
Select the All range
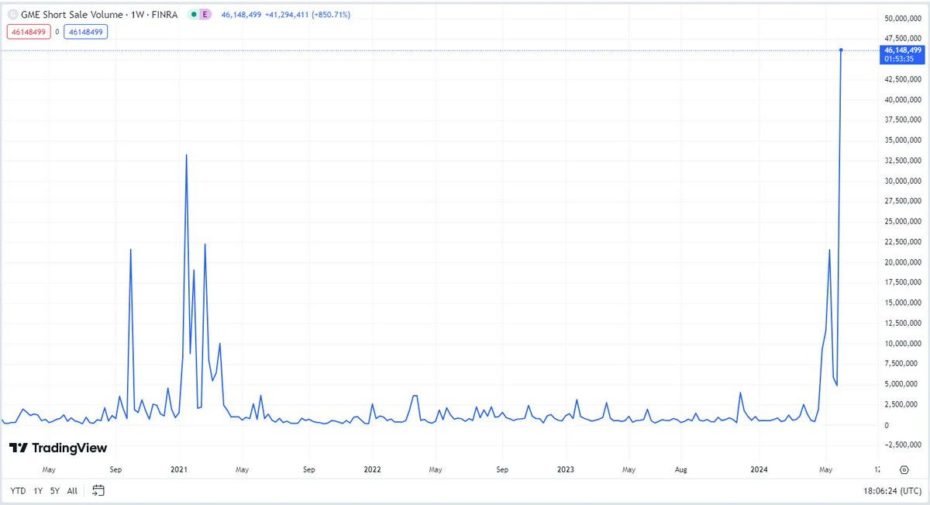72,490
